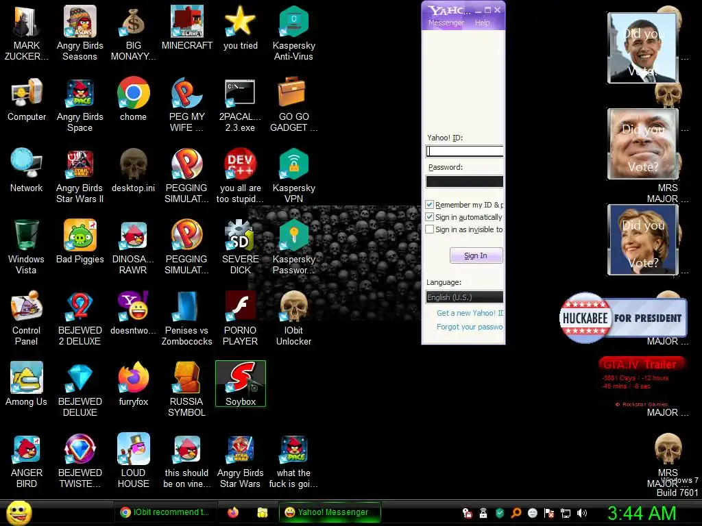
Task: Click the Sign In button
Action: 476,255
